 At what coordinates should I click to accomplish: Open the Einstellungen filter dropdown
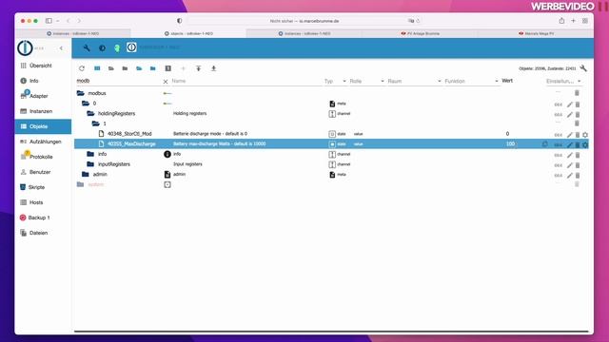[563, 81]
